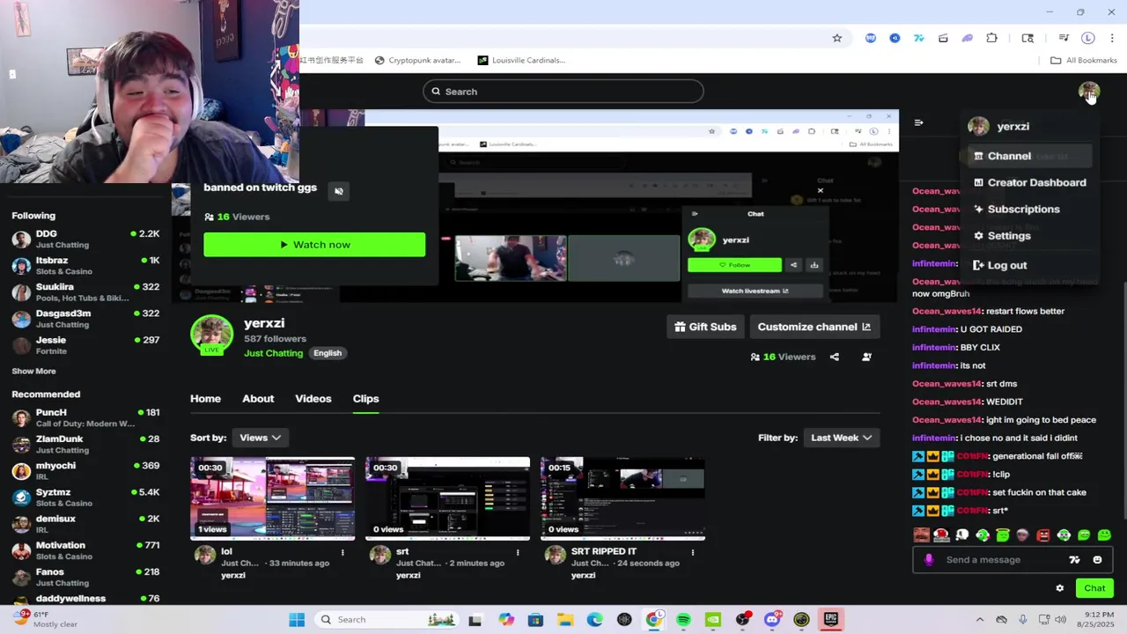Expand Following list with Show More
1127x634 pixels.
click(x=33, y=372)
